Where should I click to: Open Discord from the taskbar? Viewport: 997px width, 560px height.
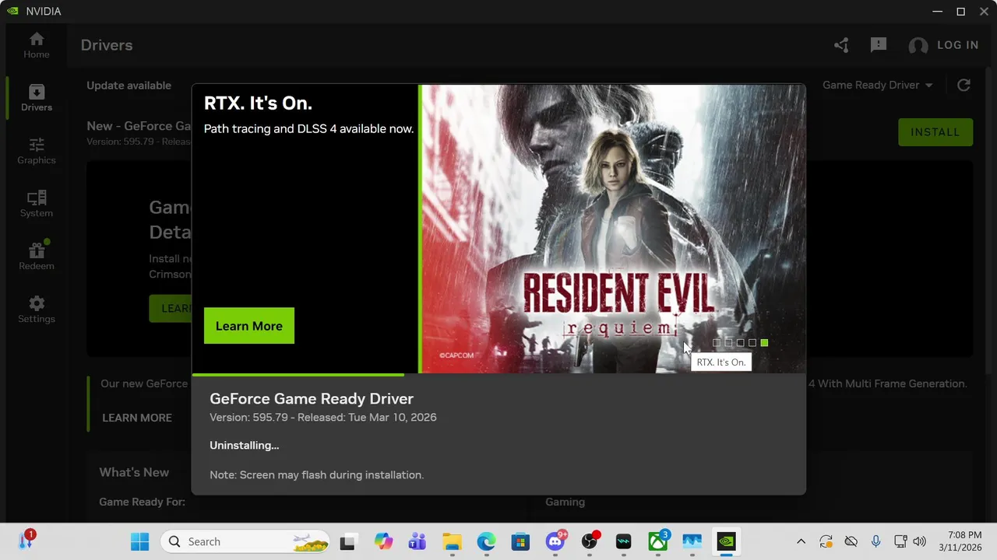[555, 541]
